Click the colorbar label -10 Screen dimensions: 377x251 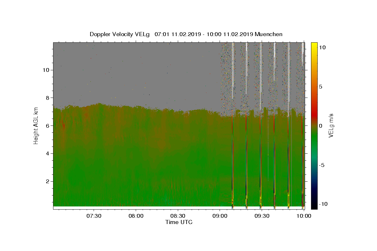pos(323,204)
